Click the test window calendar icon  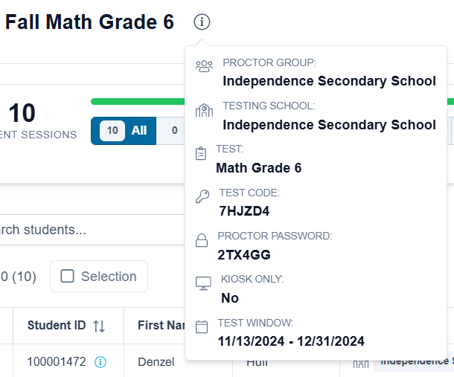click(x=202, y=326)
